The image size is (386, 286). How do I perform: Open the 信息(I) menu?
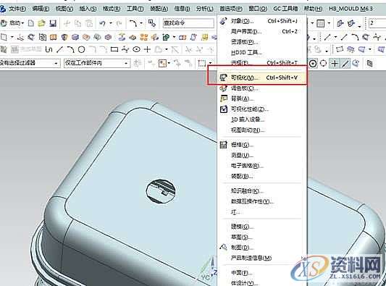(182, 9)
